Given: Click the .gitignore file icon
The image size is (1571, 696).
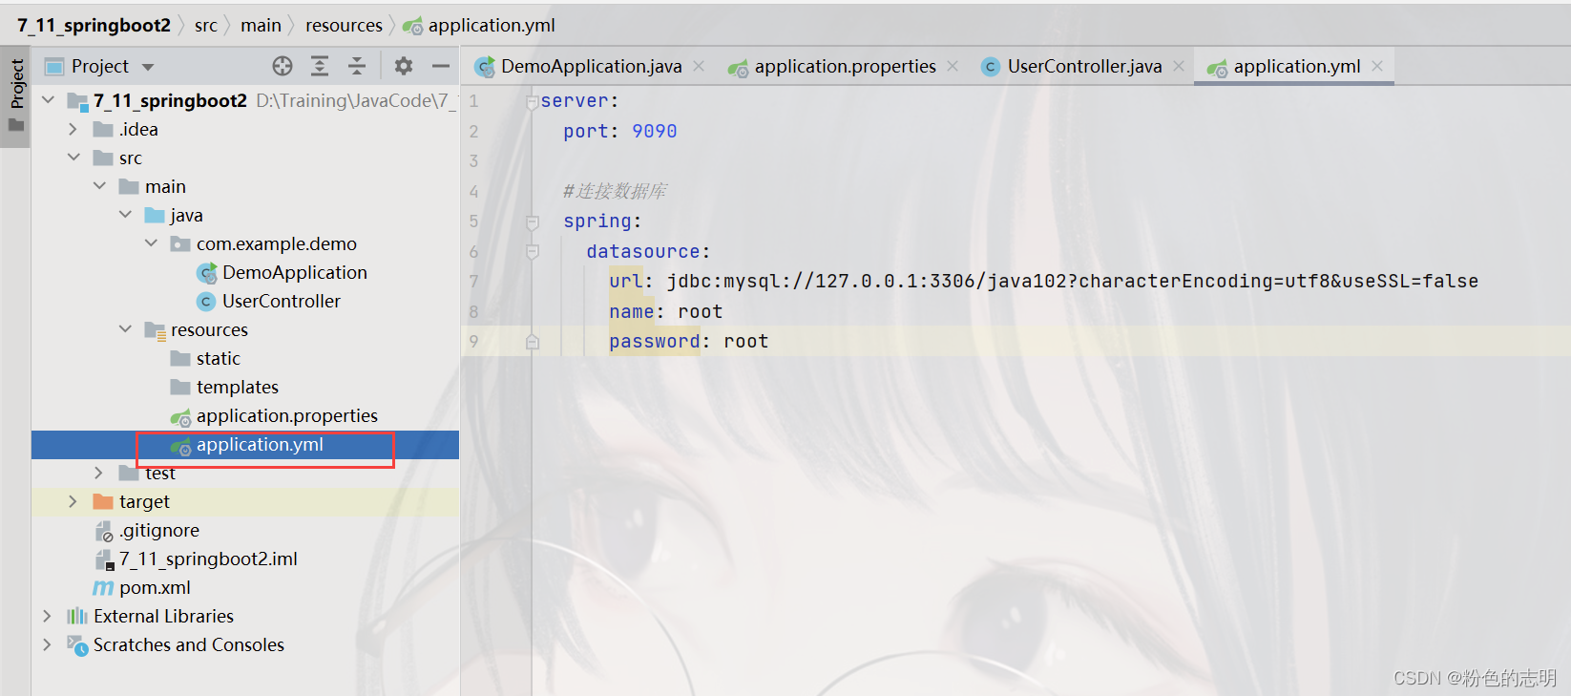Looking at the screenshot, I should pyautogui.click(x=104, y=531).
